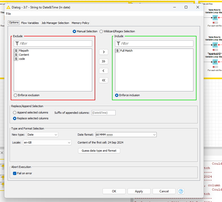The width and height of the screenshot is (222, 202).
Task: Open the New type dropdown
Action: tap(42, 135)
